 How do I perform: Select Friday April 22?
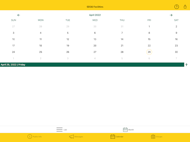tap(149, 45)
